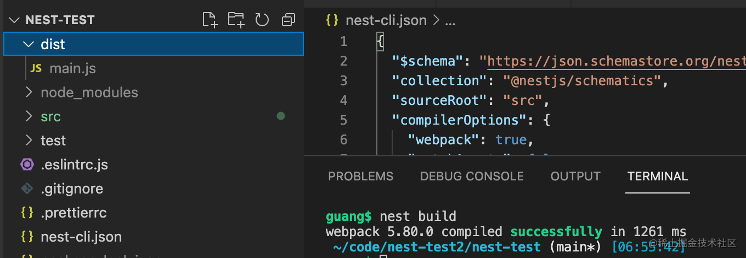Click the New Folder icon in explorer header
The image size is (746, 258).
(236, 20)
